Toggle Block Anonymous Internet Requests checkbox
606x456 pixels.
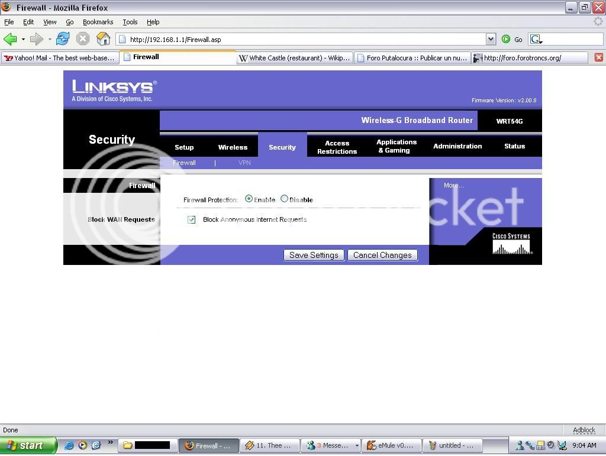click(191, 219)
